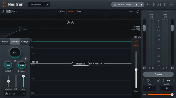Go to previous preset with left arrow
Image resolution: width=176 pixels, height=98 pixels.
(136, 5)
